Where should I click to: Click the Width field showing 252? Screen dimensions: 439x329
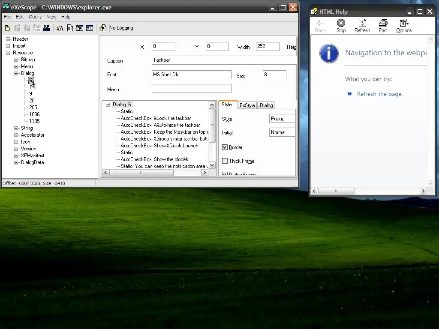(268, 46)
